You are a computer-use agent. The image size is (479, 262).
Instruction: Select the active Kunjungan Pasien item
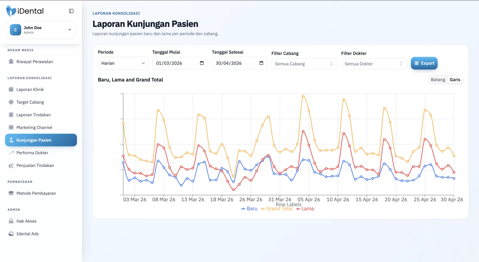41,140
